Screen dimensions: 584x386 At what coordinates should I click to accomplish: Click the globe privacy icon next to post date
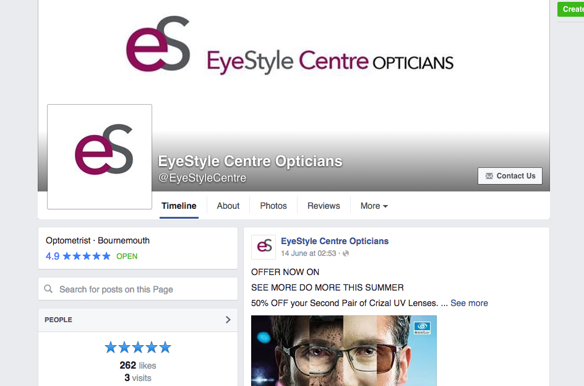tap(346, 253)
